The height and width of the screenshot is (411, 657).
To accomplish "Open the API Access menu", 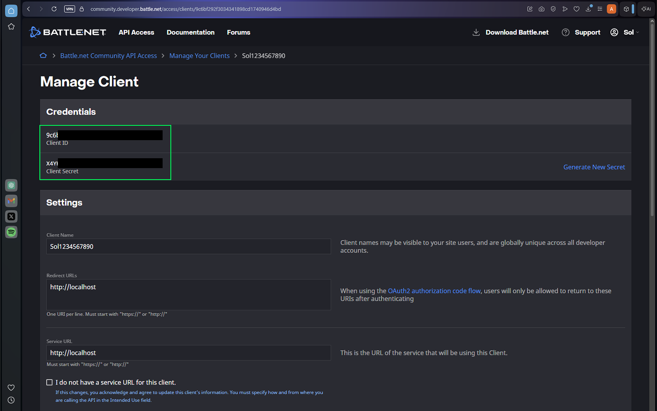I will point(136,32).
